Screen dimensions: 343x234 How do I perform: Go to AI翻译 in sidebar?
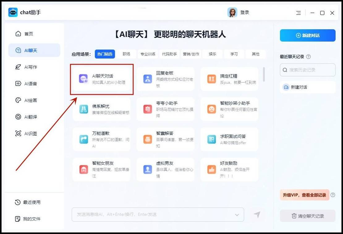[30, 117]
